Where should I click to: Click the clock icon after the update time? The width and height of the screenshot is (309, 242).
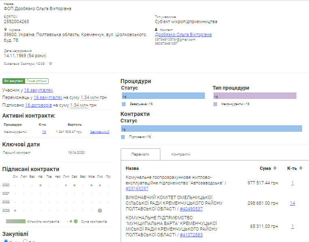(x=51, y=64)
